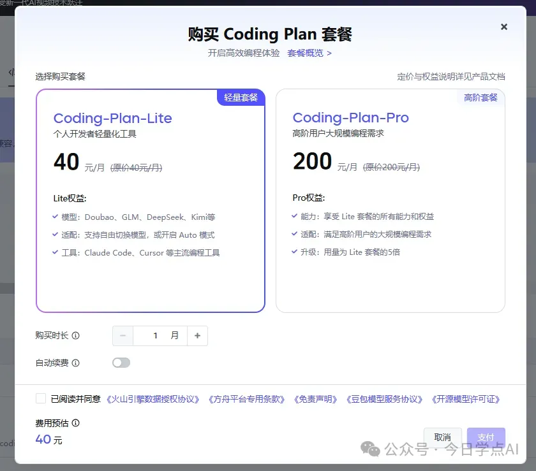Click the purchase duration month input field
The height and width of the screenshot is (471, 536).
[x=160, y=336]
